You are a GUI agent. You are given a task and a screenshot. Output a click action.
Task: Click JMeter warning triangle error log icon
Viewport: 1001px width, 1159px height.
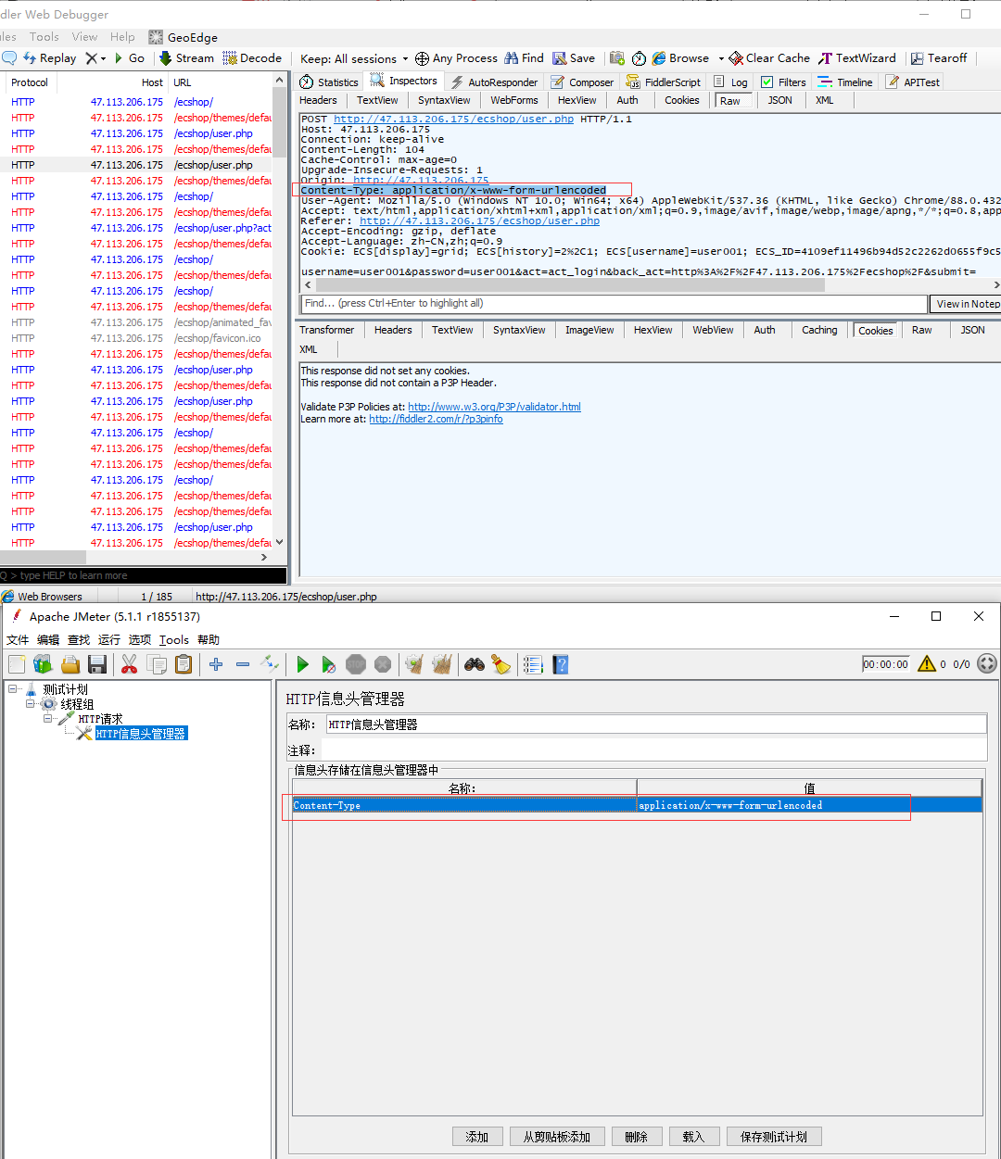926,663
